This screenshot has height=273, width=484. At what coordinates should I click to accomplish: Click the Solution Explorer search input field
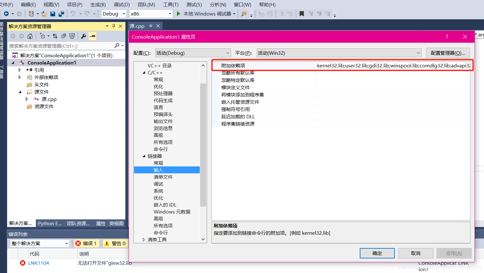click(61, 46)
